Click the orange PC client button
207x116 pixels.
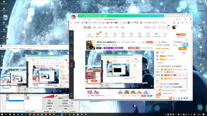click(181, 35)
